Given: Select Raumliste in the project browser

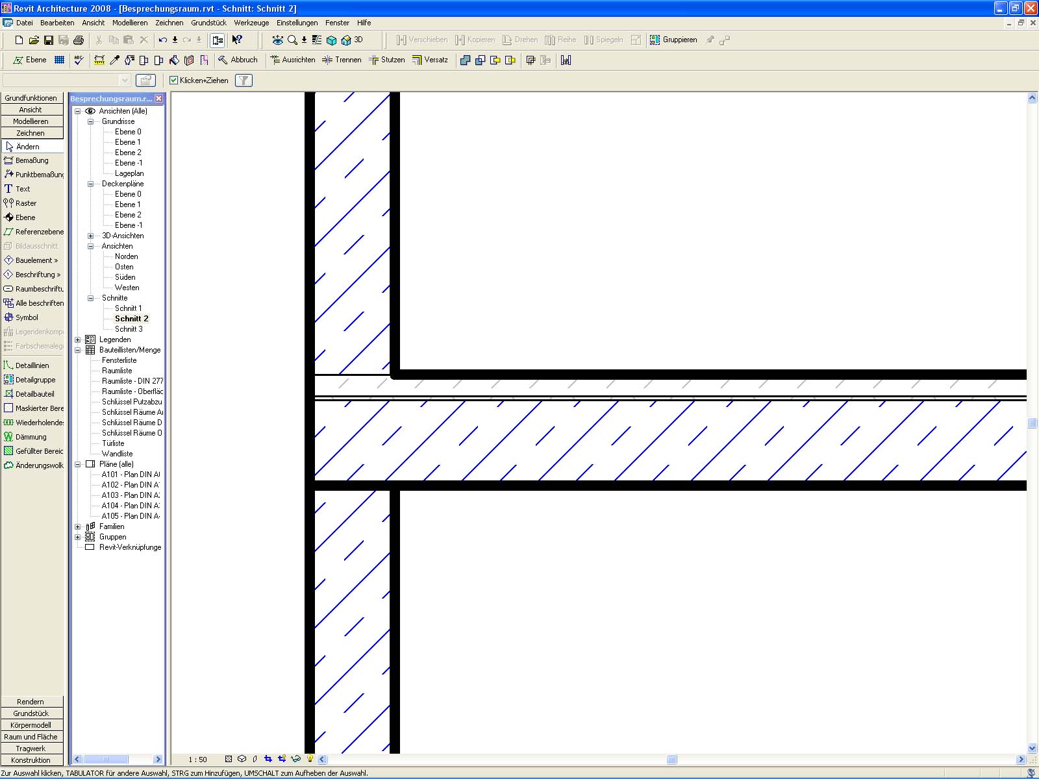Looking at the screenshot, I should pyautogui.click(x=117, y=371).
